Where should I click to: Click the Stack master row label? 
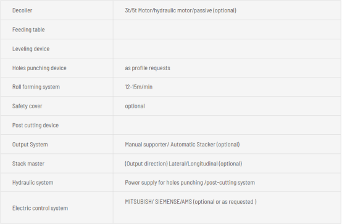tap(28, 164)
